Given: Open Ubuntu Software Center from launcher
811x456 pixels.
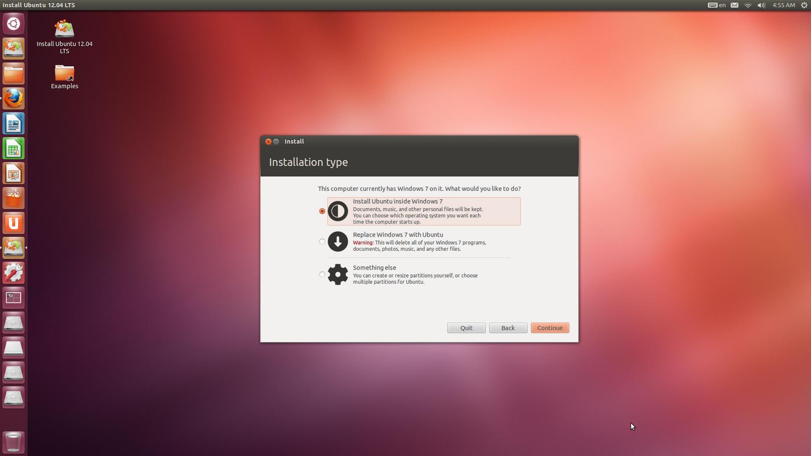Looking at the screenshot, I should coord(14,198).
